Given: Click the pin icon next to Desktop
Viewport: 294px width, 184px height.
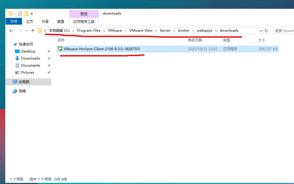Looking at the screenshot, I should 49,51.
